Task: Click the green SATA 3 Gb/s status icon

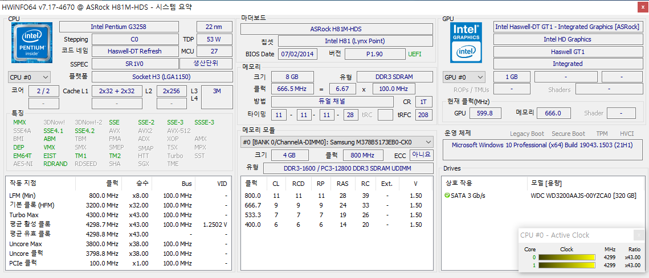Action: coord(447,196)
